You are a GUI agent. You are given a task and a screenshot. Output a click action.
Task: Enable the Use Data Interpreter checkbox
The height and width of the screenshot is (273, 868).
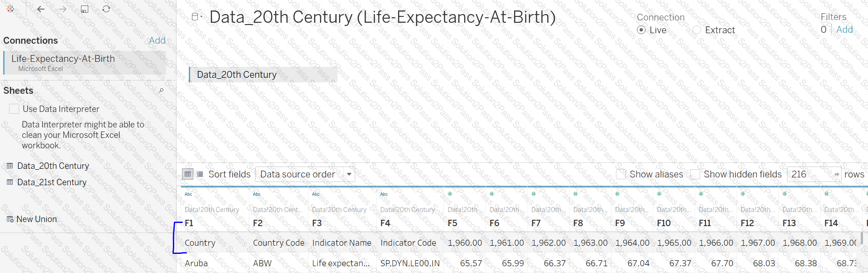click(14, 109)
